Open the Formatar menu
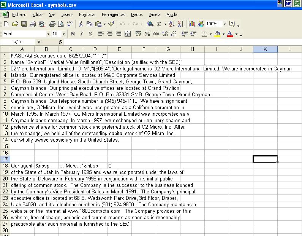302x236 pixels. [x=87, y=14]
